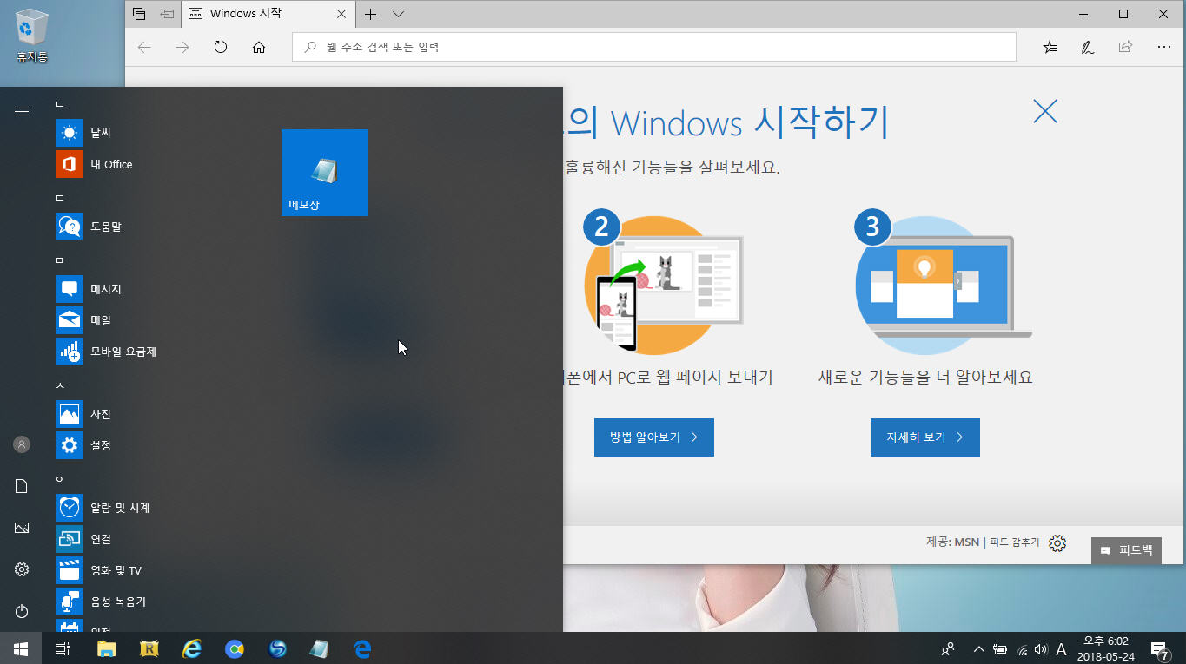The width and height of the screenshot is (1186, 664).
Task: Toggle the IME input mode A indicator
Action: pyautogui.click(x=1061, y=648)
